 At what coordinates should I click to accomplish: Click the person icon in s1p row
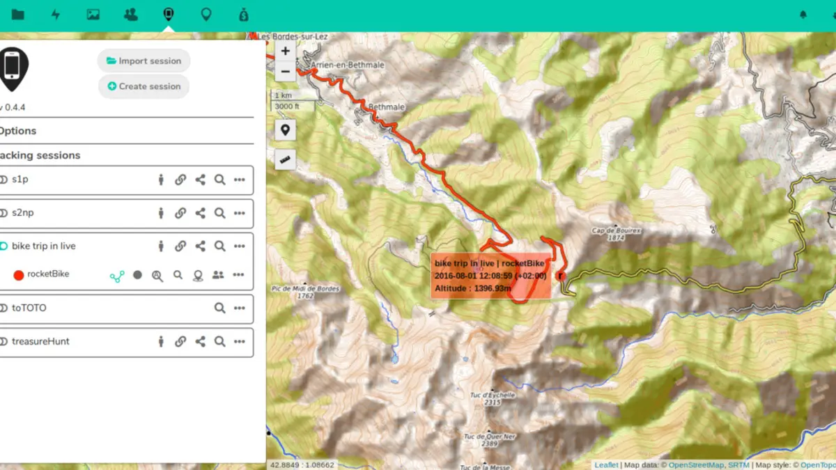pyautogui.click(x=161, y=180)
